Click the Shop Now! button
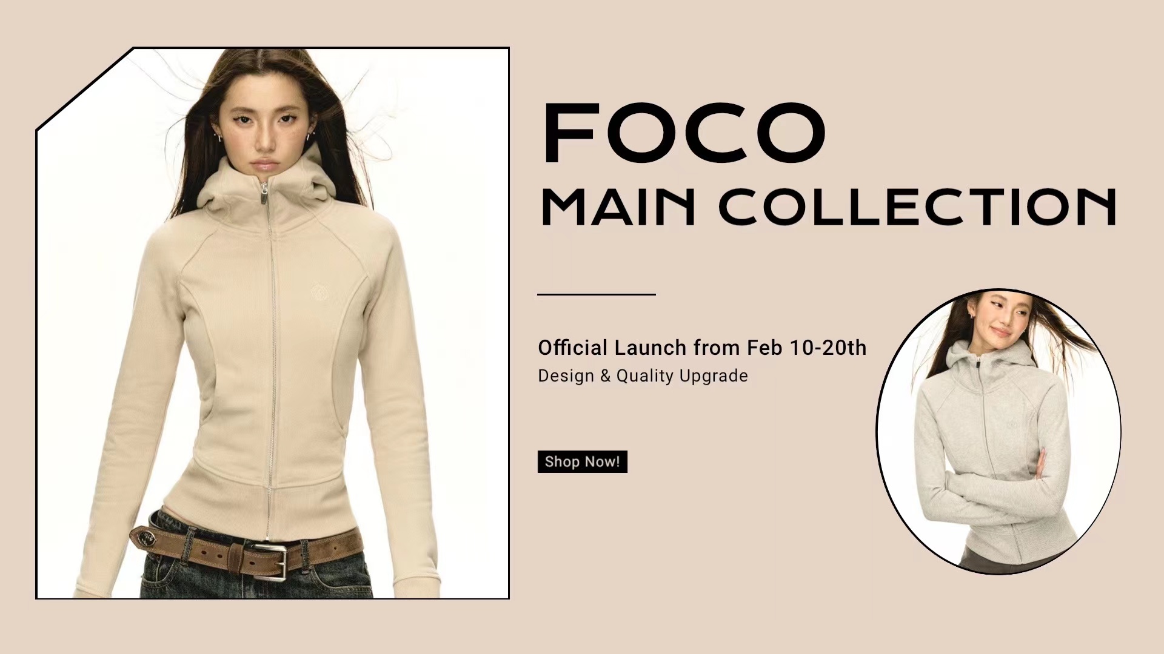The width and height of the screenshot is (1164, 654). tap(582, 461)
